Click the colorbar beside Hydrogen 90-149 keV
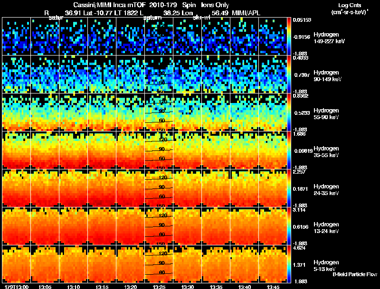Image resolution: width=380 pixels, height=289 pixels. pos(289,75)
